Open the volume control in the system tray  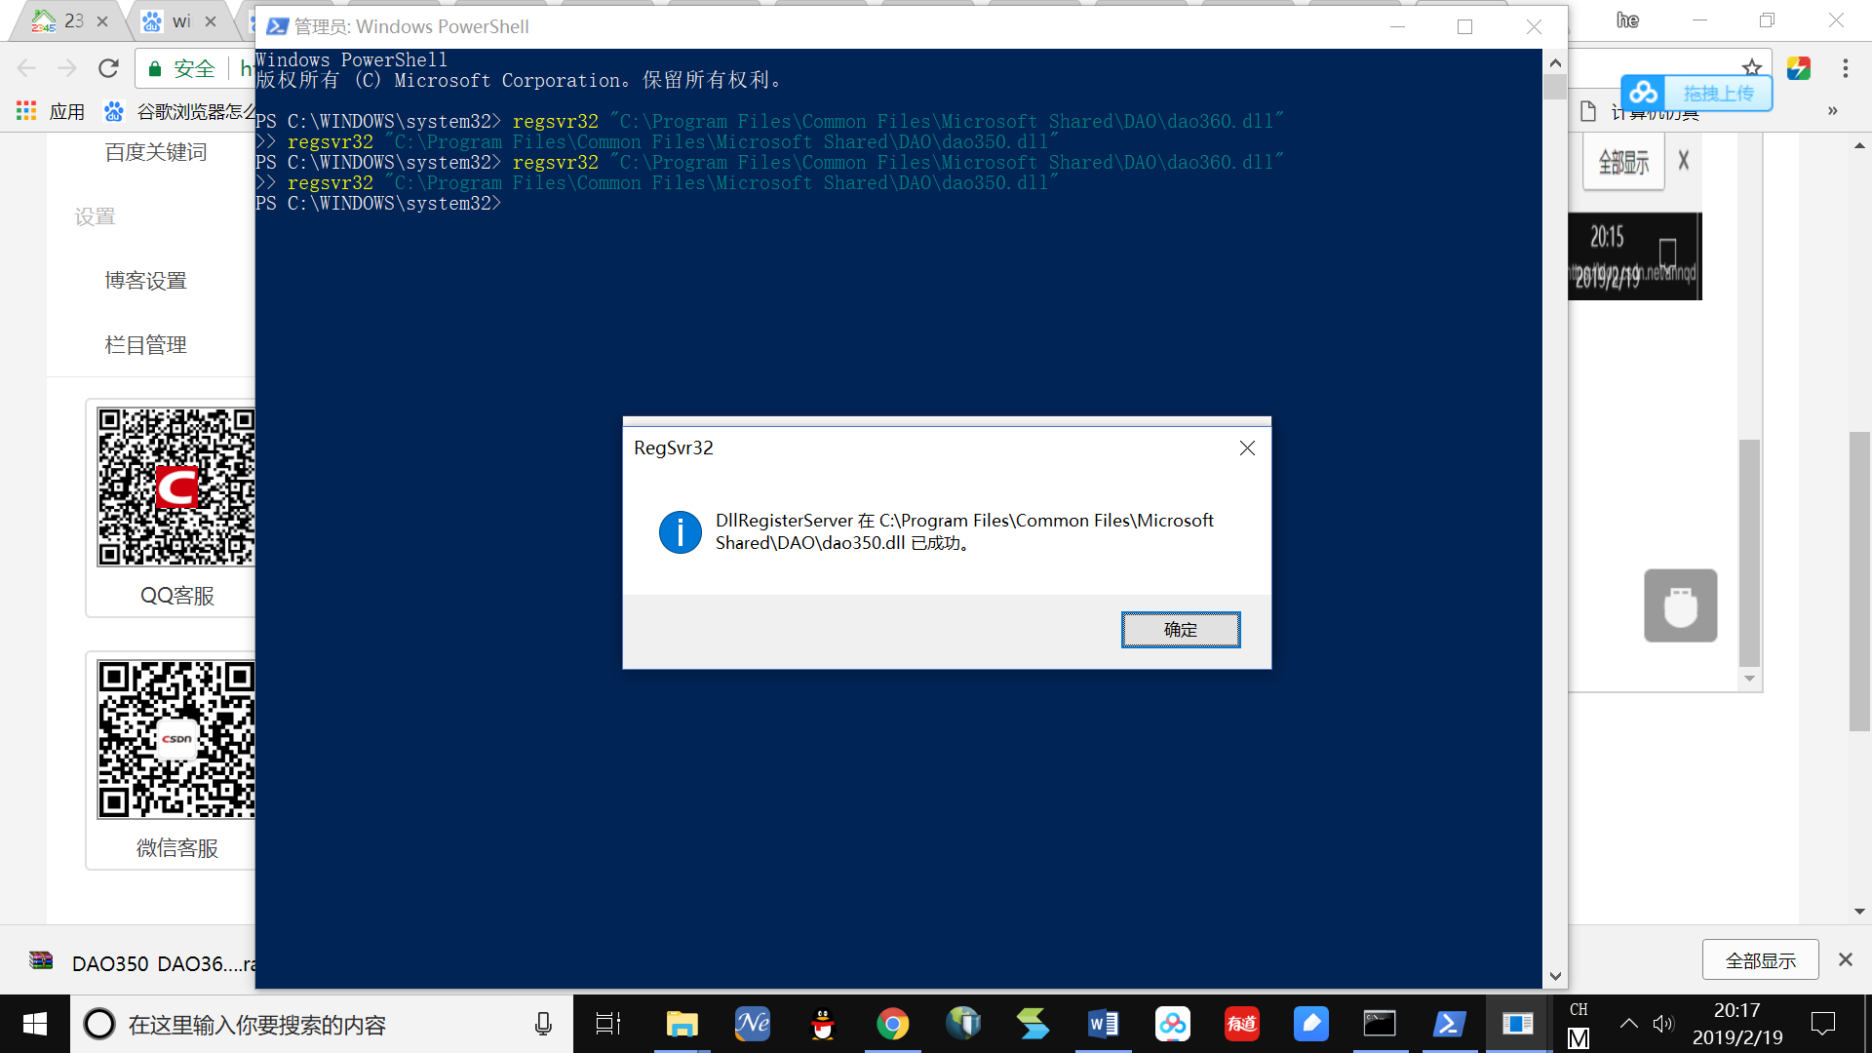point(1663,1024)
